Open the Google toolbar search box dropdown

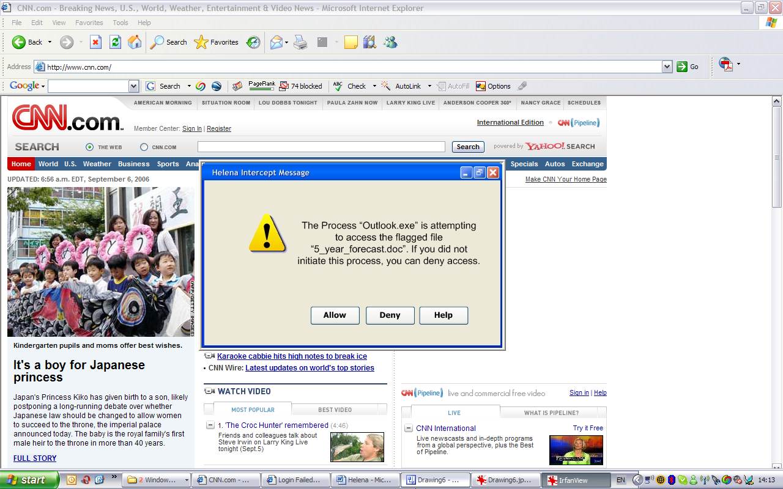133,86
